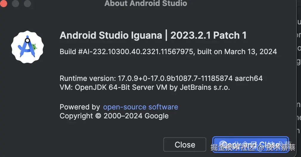Click the Copyright 2000–2024 Google line
The image size is (301, 157).
[114, 116]
